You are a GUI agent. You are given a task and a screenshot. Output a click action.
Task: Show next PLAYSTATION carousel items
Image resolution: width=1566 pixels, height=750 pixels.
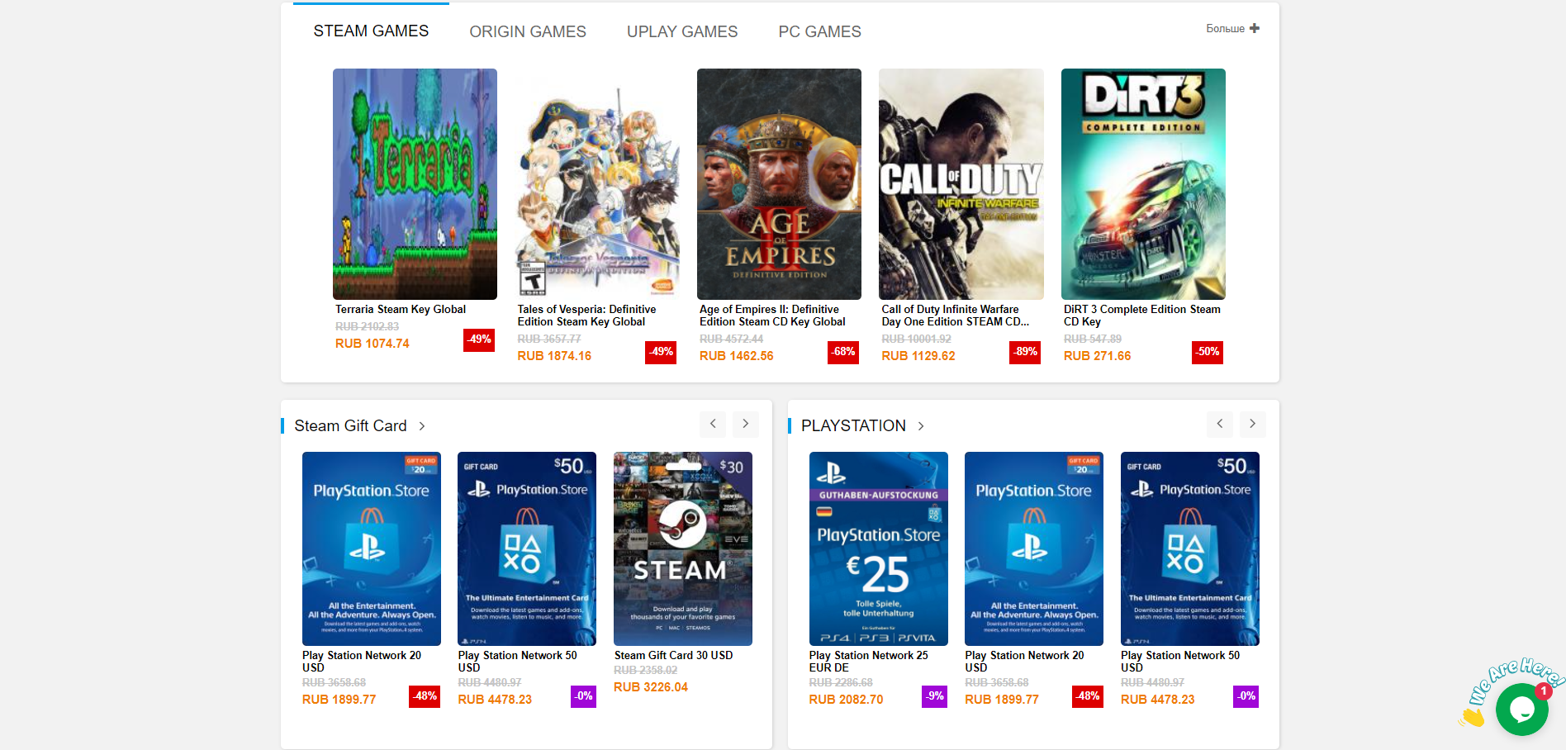pyautogui.click(x=1252, y=424)
